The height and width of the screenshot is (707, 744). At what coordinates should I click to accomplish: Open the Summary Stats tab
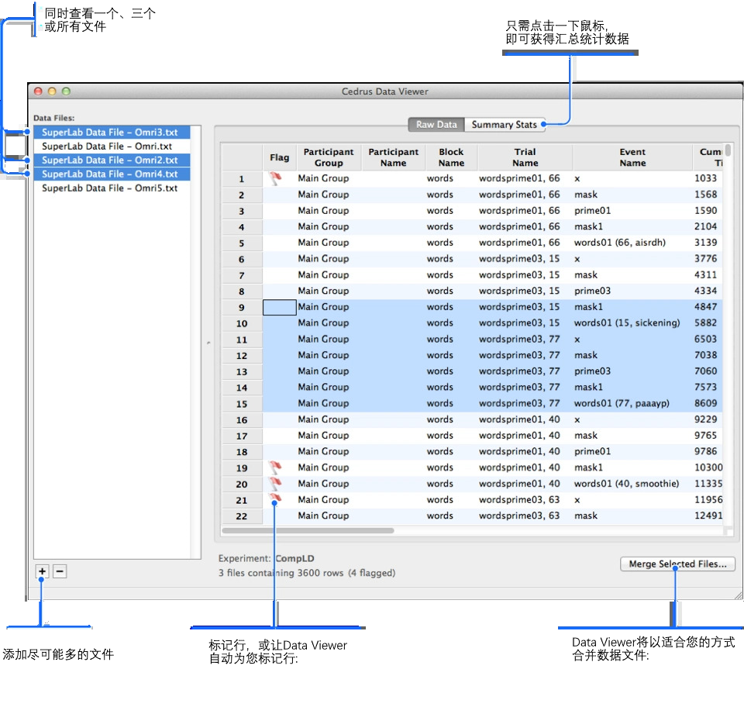point(505,125)
